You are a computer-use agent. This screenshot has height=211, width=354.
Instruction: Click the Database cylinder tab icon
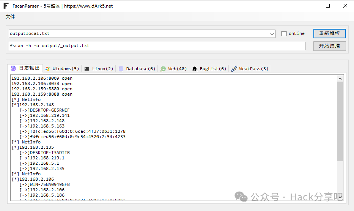tap(121, 69)
